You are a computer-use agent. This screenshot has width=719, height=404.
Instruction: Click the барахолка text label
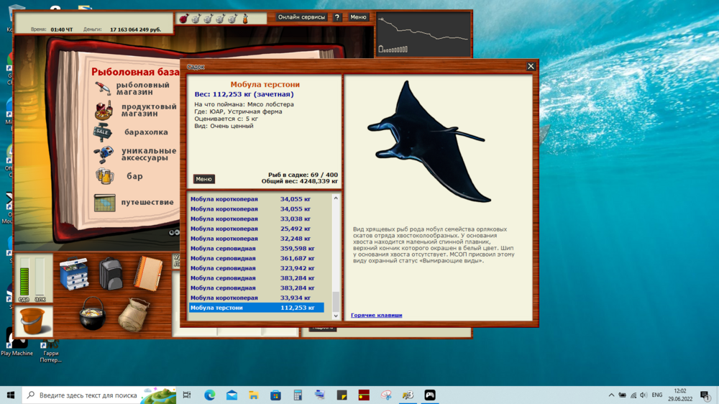point(146,132)
